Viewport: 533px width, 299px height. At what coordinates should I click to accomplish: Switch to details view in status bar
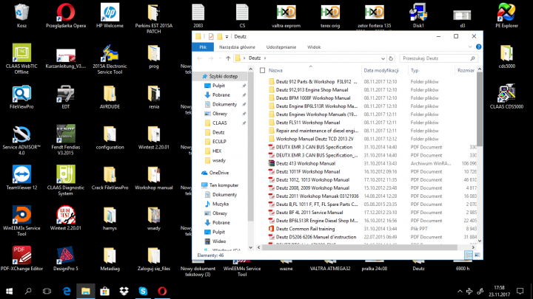(469, 254)
